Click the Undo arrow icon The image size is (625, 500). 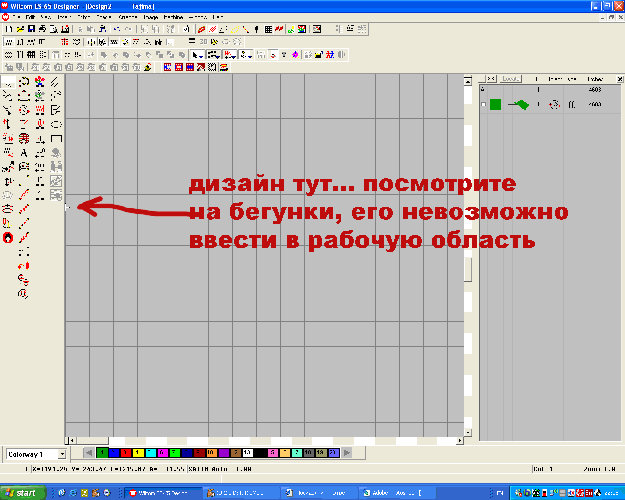click(x=117, y=29)
